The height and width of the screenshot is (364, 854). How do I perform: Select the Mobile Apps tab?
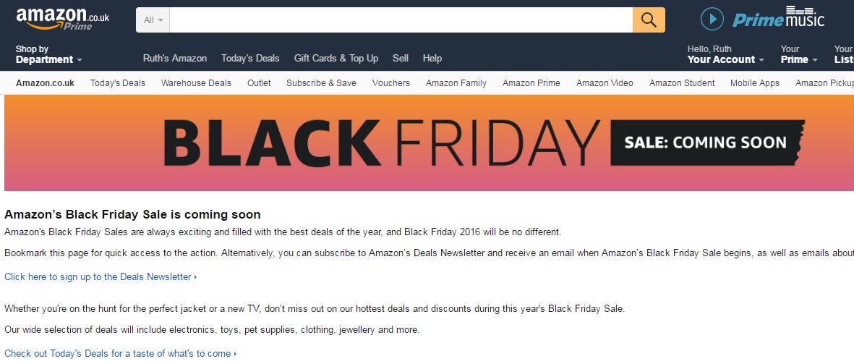pos(754,83)
